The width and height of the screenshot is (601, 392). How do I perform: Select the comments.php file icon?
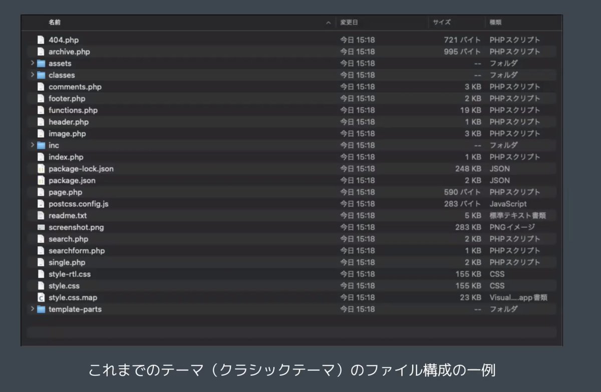click(41, 87)
